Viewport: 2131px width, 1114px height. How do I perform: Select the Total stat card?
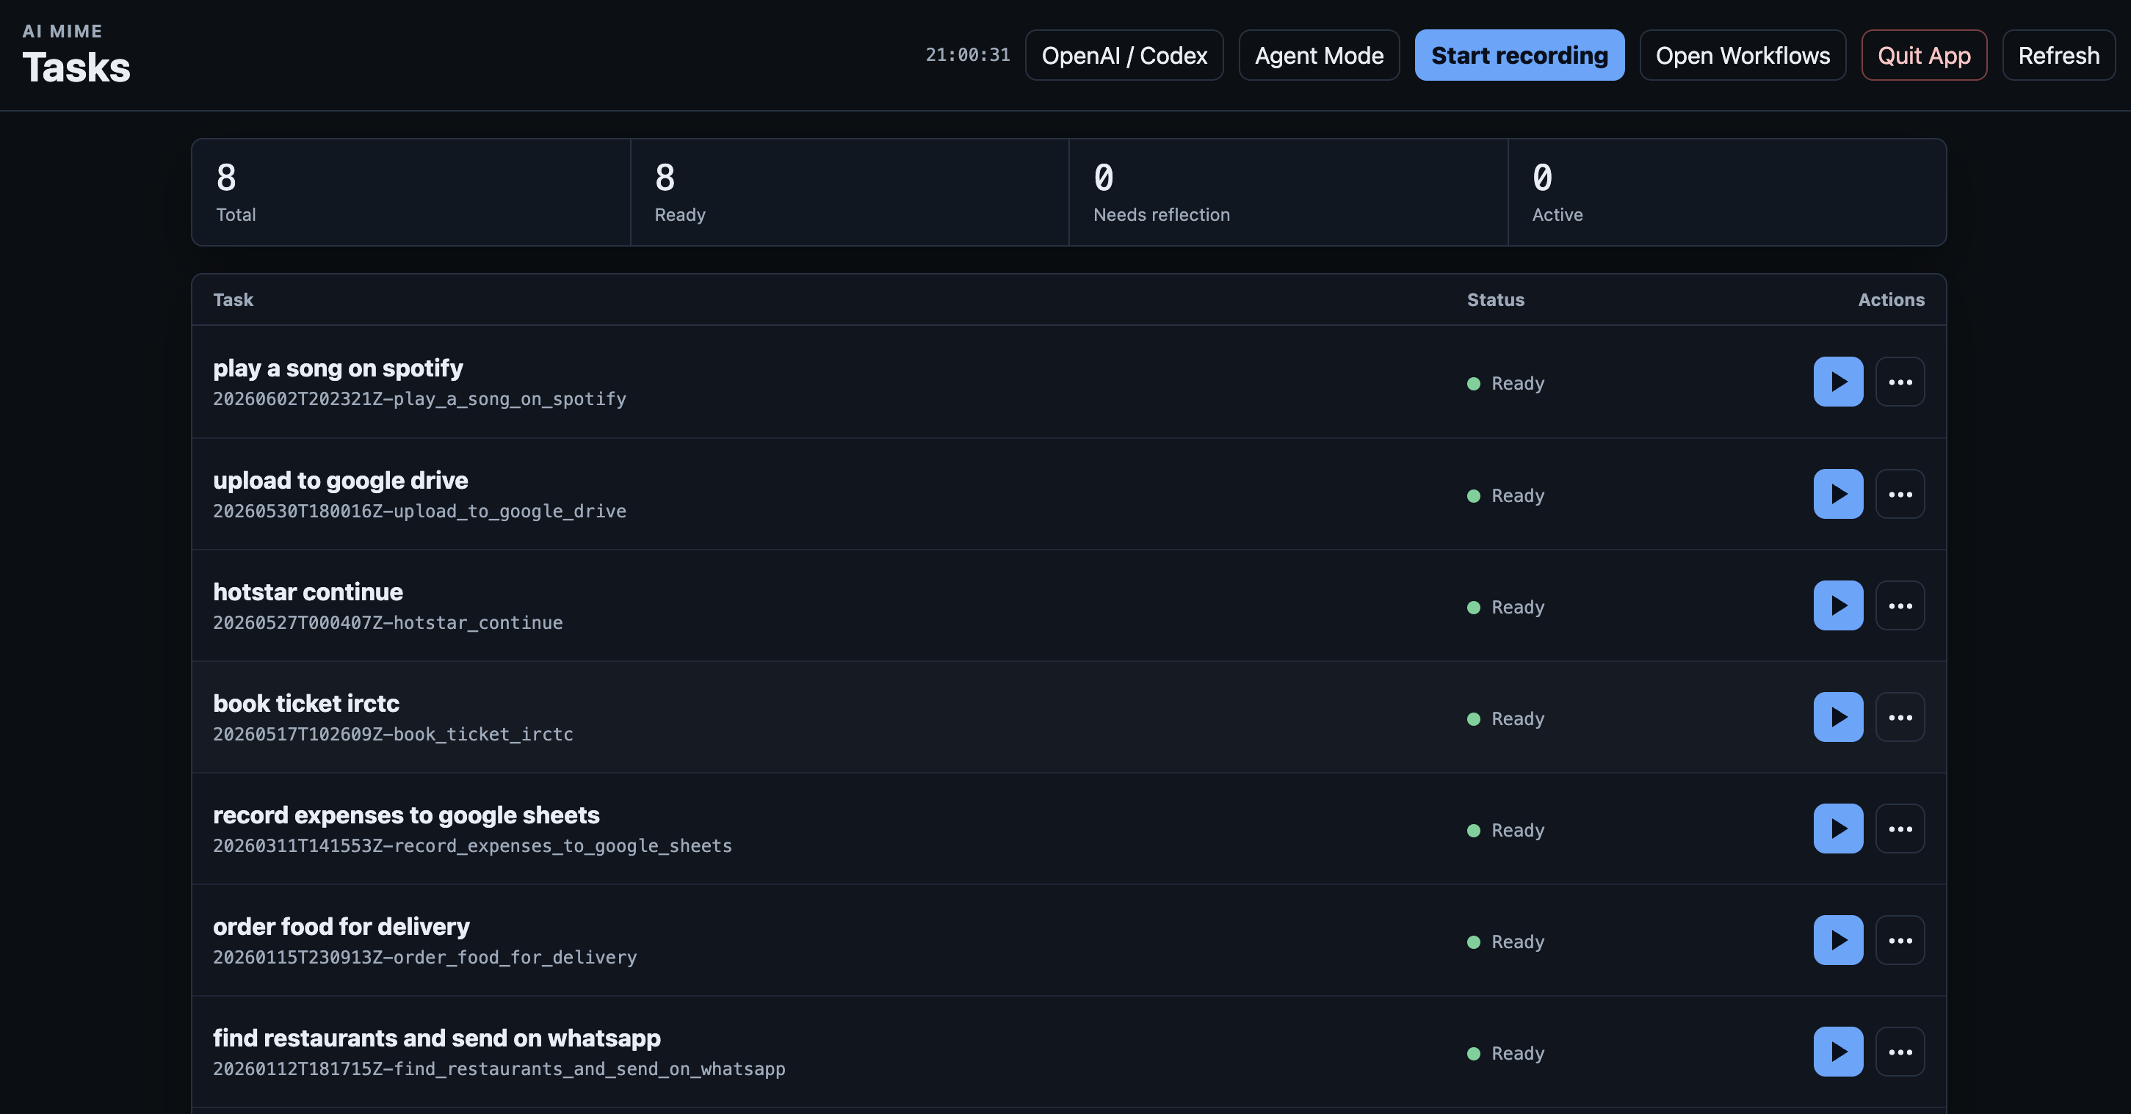point(411,192)
